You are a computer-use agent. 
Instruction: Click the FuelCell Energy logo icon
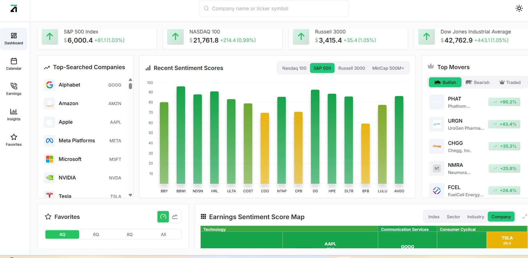pos(437,191)
